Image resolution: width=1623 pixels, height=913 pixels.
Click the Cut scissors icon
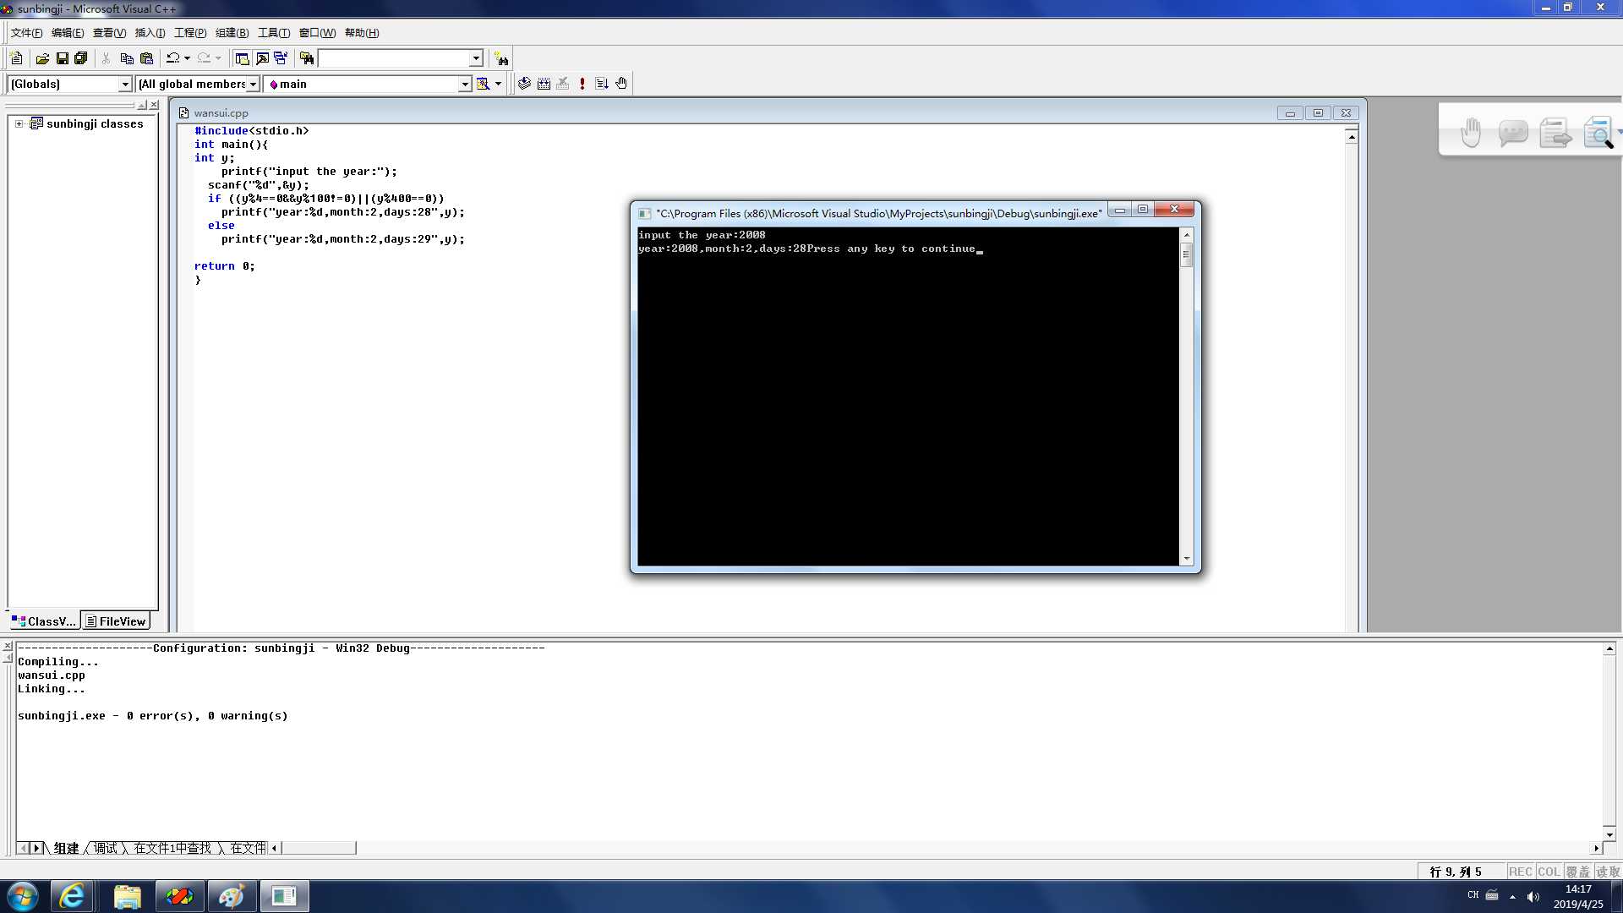point(107,58)
